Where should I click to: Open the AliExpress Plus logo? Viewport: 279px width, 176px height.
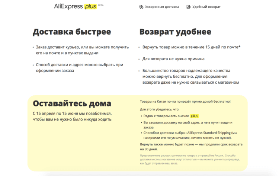click(76, 7)
